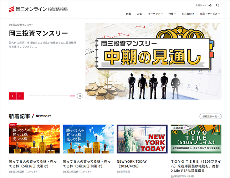Open the blue sky 勝ってる人の買ってる株 thumbnail
Image resolution: width=230 pixels, height=178 pixels.
(x=88, y=139)
